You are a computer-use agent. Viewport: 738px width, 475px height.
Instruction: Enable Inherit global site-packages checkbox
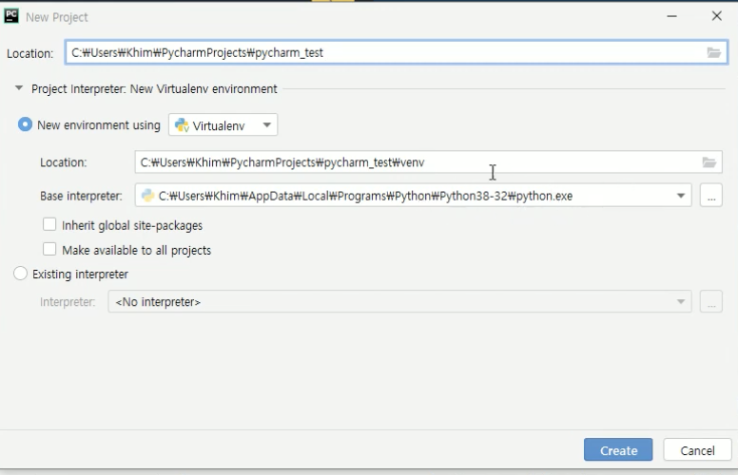click(x=49, y=224)
